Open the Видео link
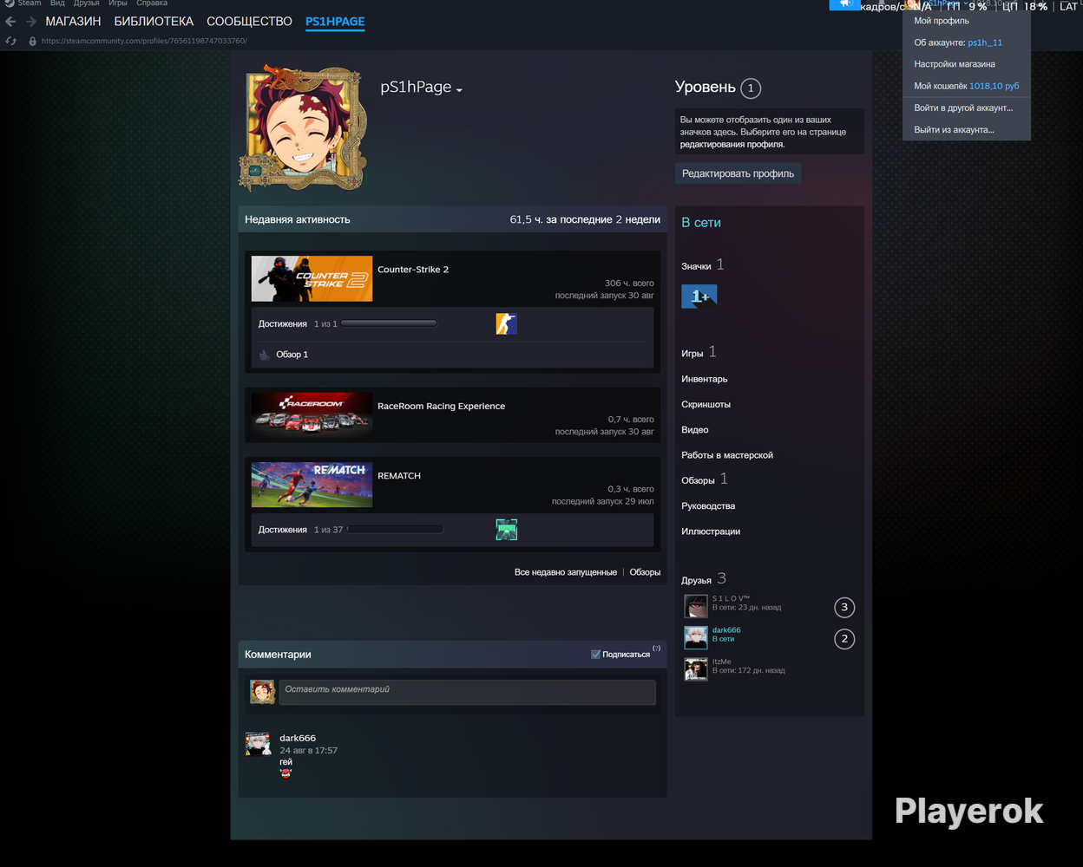This screenshot has height=867, width=1083. 695,430
